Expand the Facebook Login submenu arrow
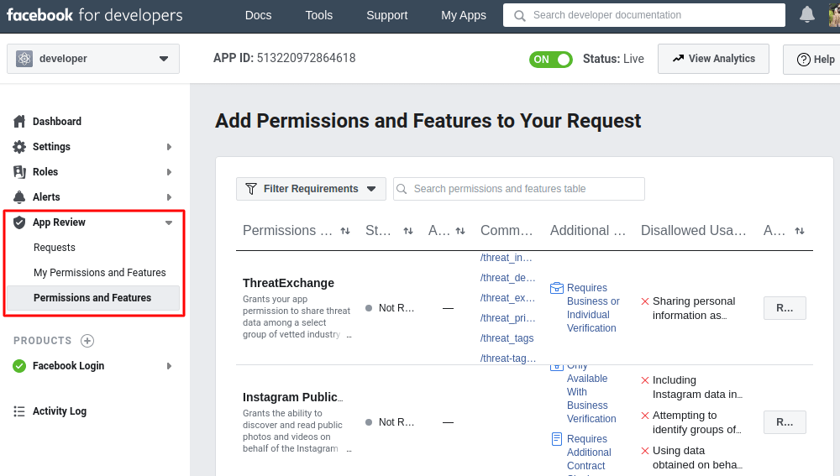The width and height of the screenshot is (840, 476). click(169, 366)
